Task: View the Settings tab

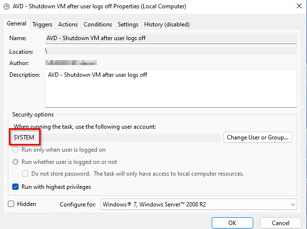Action: [128, 24]
